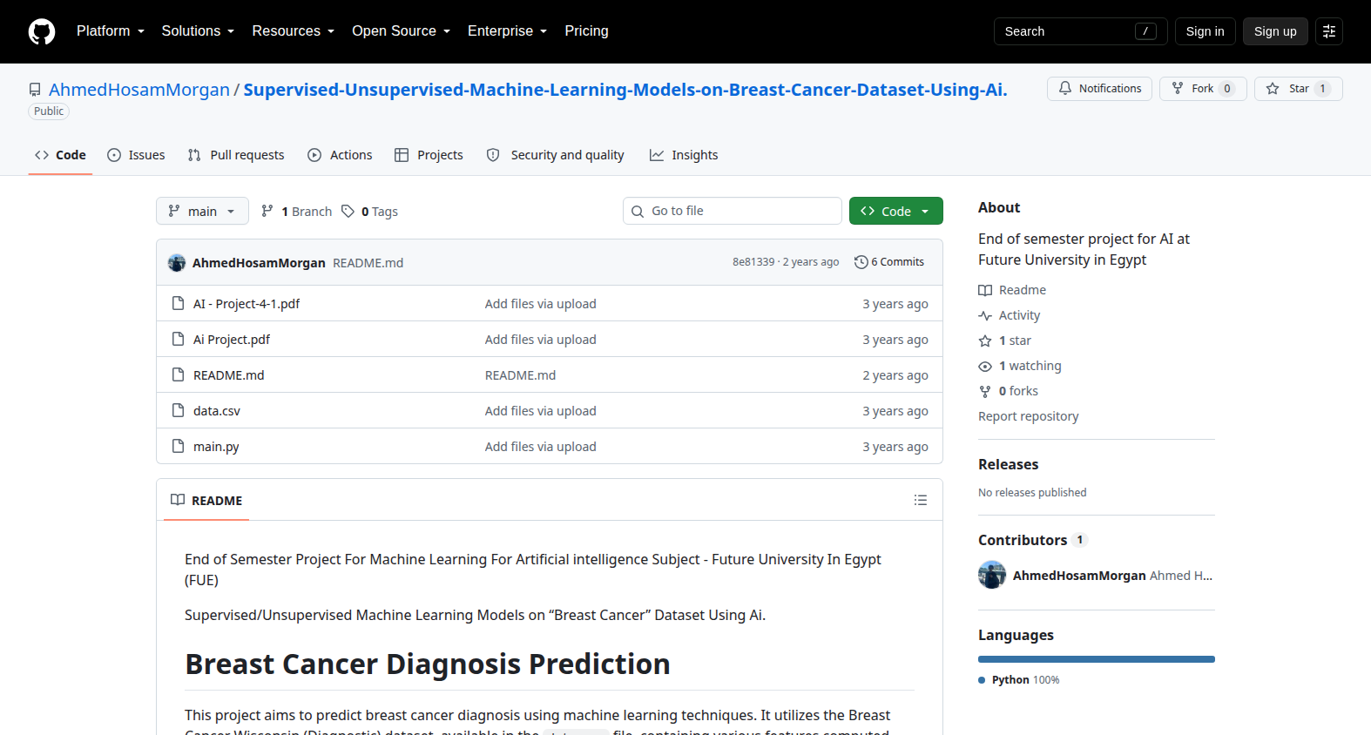Open the Projects tab
This screenshot has width=1371, height=735.
(429, 155)
